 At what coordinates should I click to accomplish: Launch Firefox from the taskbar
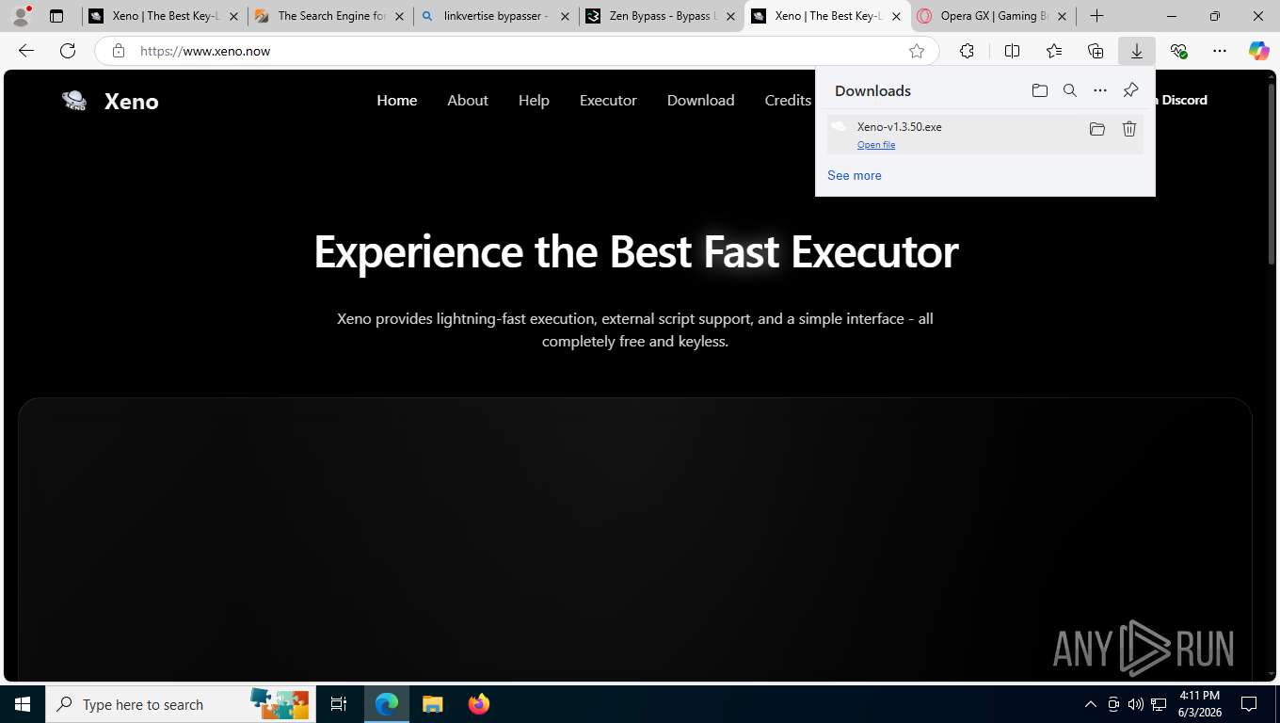479,704
